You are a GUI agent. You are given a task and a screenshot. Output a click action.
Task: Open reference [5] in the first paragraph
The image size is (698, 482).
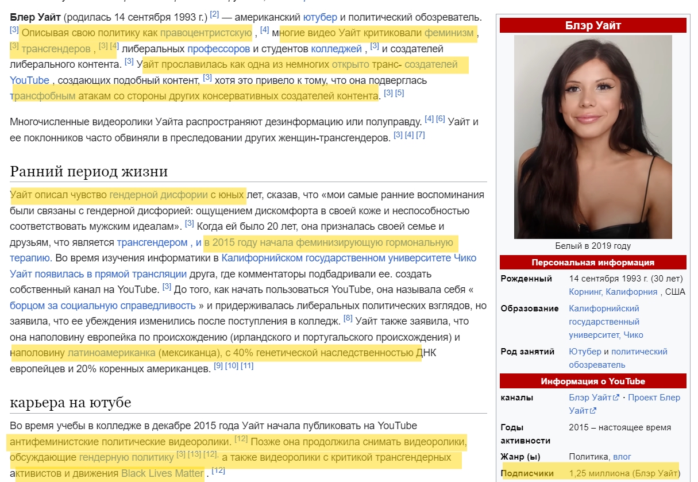(400, 92)
